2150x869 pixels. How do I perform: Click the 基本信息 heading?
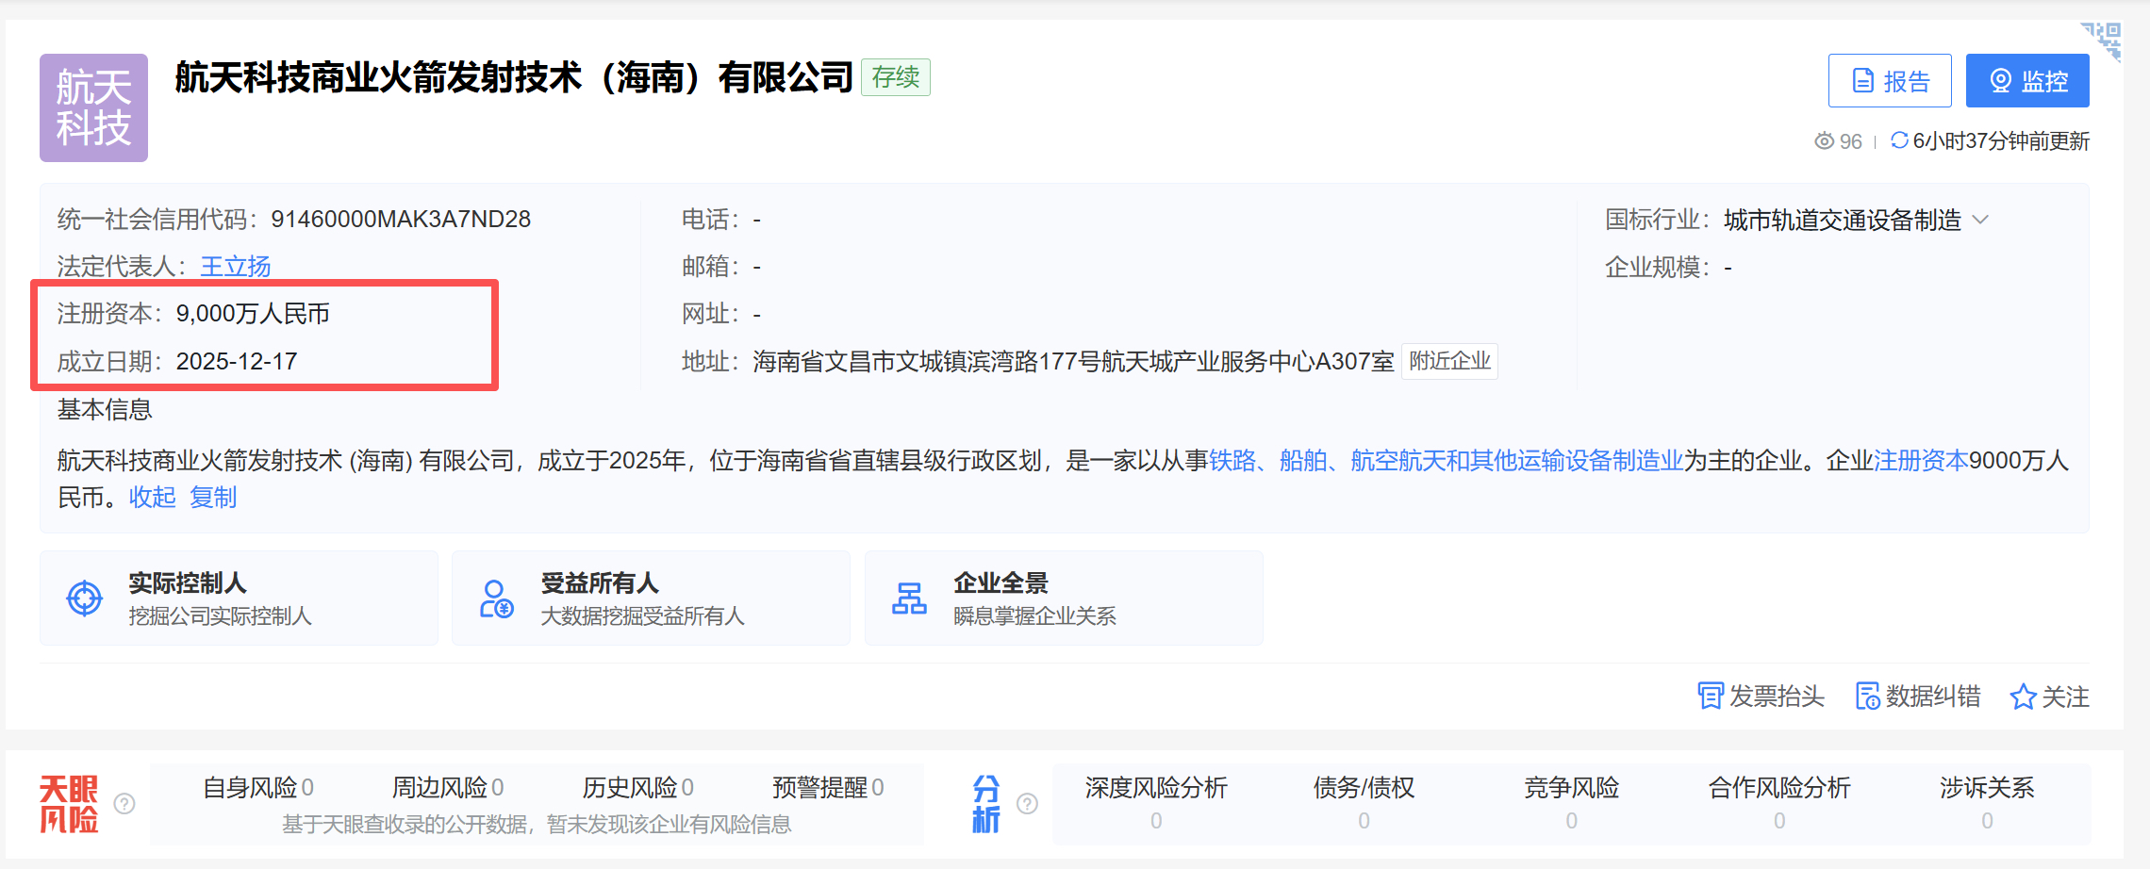105,410
